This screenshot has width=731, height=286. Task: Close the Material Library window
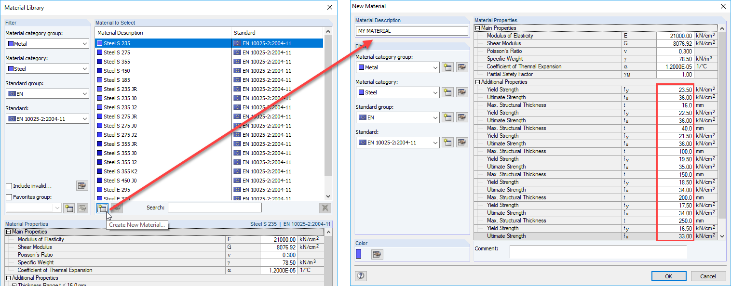click(329, 7)
